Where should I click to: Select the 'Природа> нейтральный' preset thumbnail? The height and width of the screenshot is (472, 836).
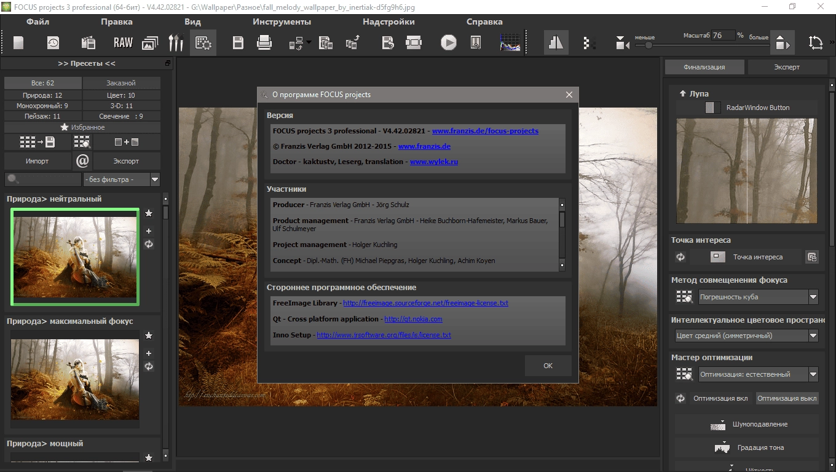point(75,257)
